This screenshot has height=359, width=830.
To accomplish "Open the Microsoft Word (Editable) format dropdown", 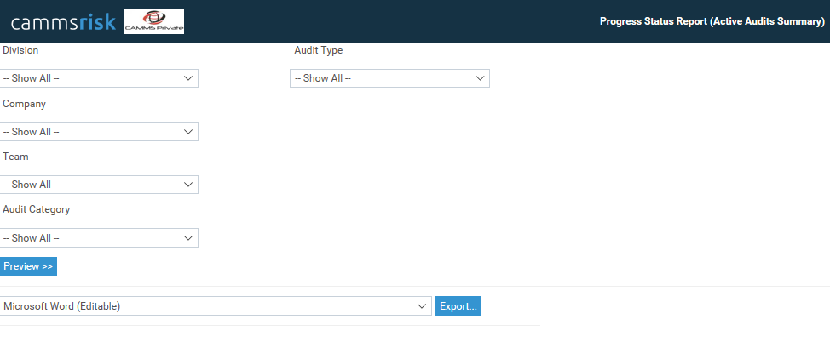I will 216,306.
